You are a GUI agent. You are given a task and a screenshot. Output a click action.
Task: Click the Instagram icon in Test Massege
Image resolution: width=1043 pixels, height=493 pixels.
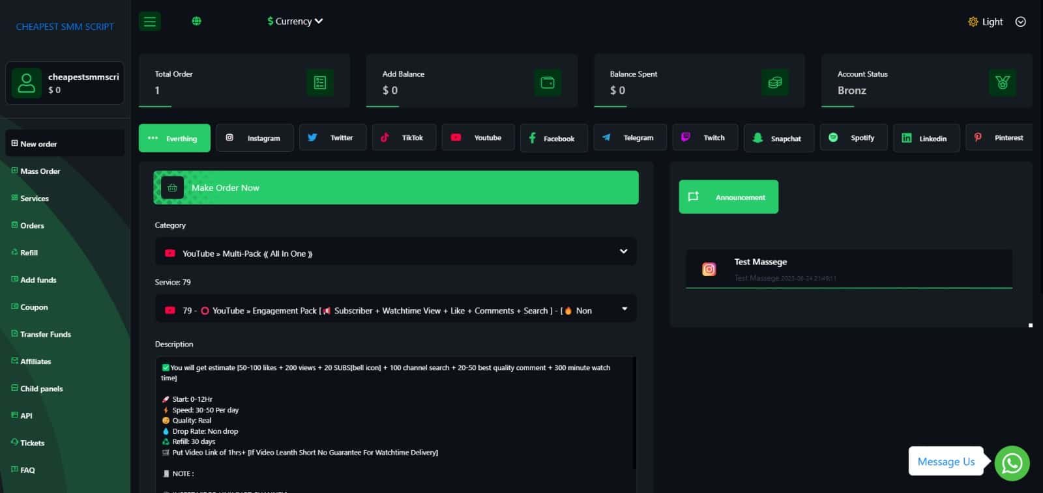[x=709, y=269]
